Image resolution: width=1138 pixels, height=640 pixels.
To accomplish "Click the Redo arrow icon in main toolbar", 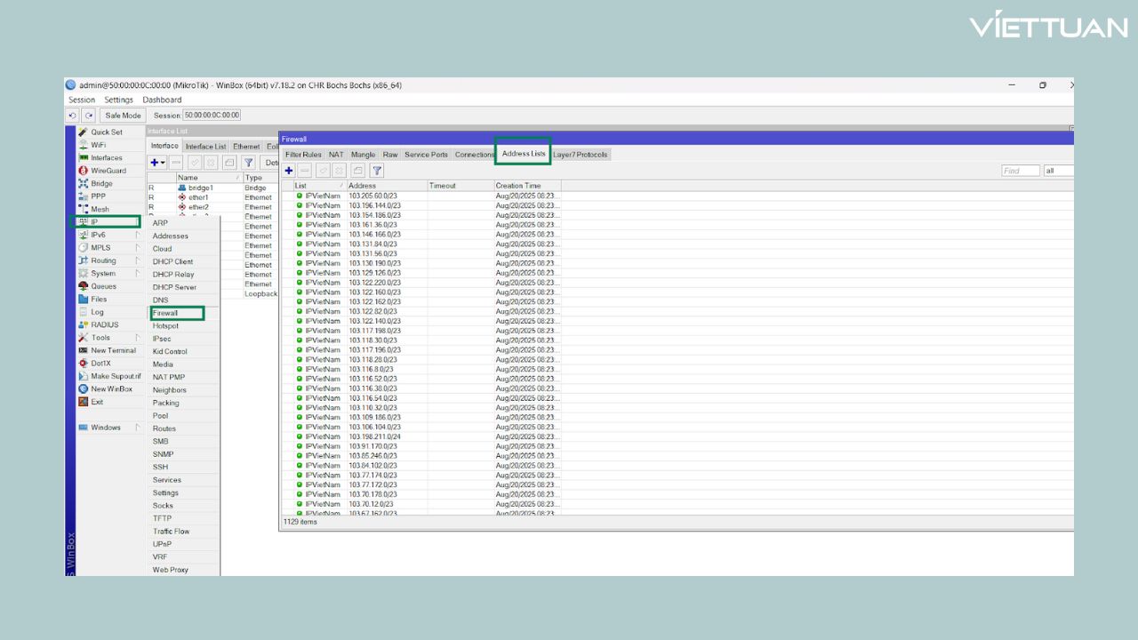I will coord(88,116).
